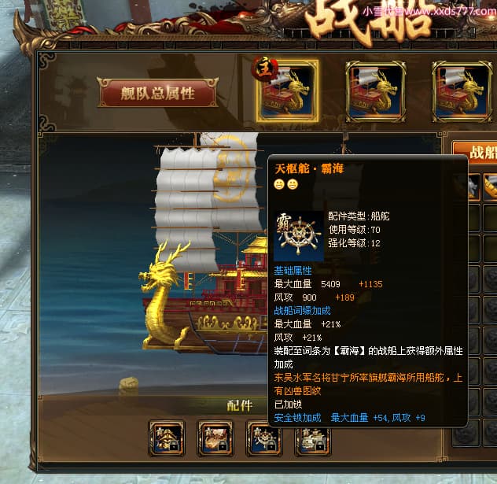Click the 安全锁加成 safety lock bonus text
Viewport: 497px width, 484px height.
[x=297, y=418]
